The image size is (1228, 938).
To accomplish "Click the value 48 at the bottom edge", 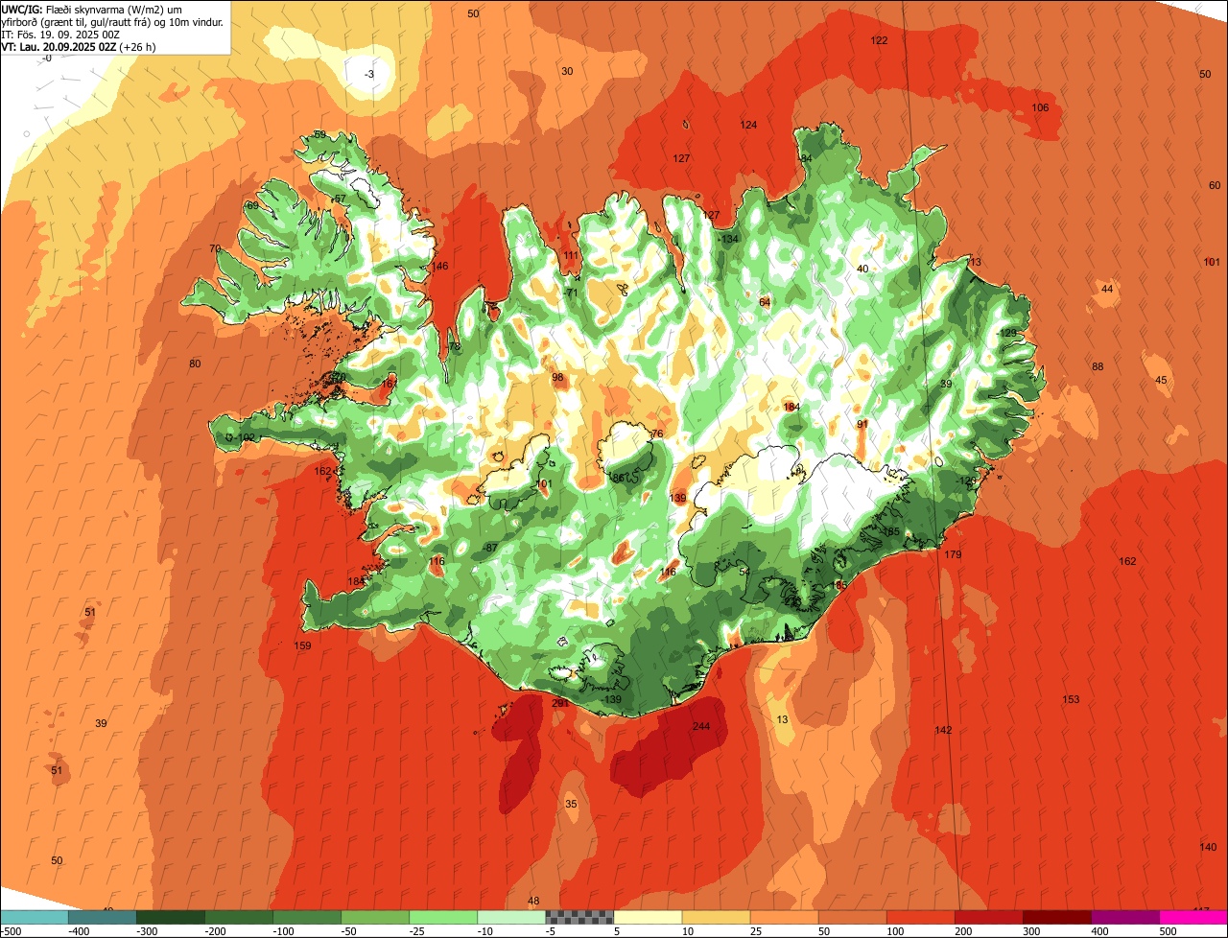I will tap(534, 901).
